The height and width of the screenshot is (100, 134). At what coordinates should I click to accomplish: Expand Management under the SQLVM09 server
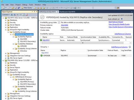coord(6,94)
